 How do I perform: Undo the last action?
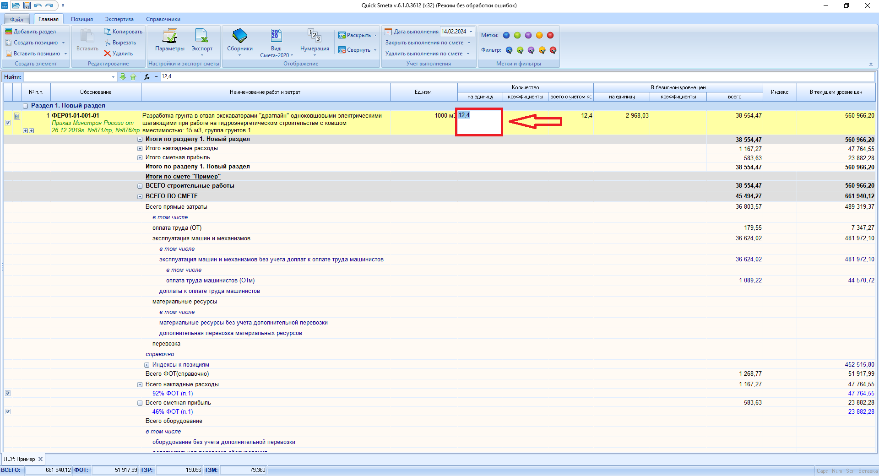pyautogui.click(x=38, y=5)
